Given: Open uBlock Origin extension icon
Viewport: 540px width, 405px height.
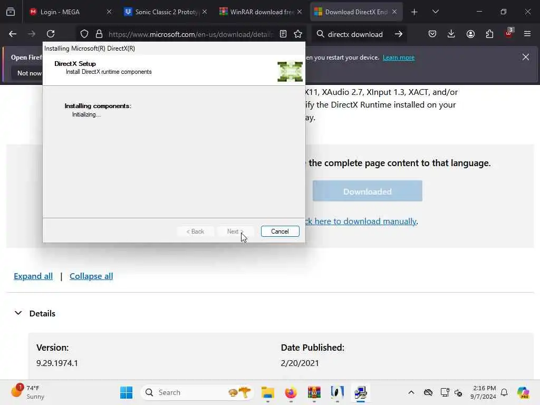Looking at the screenshot, I should (509, 33).
